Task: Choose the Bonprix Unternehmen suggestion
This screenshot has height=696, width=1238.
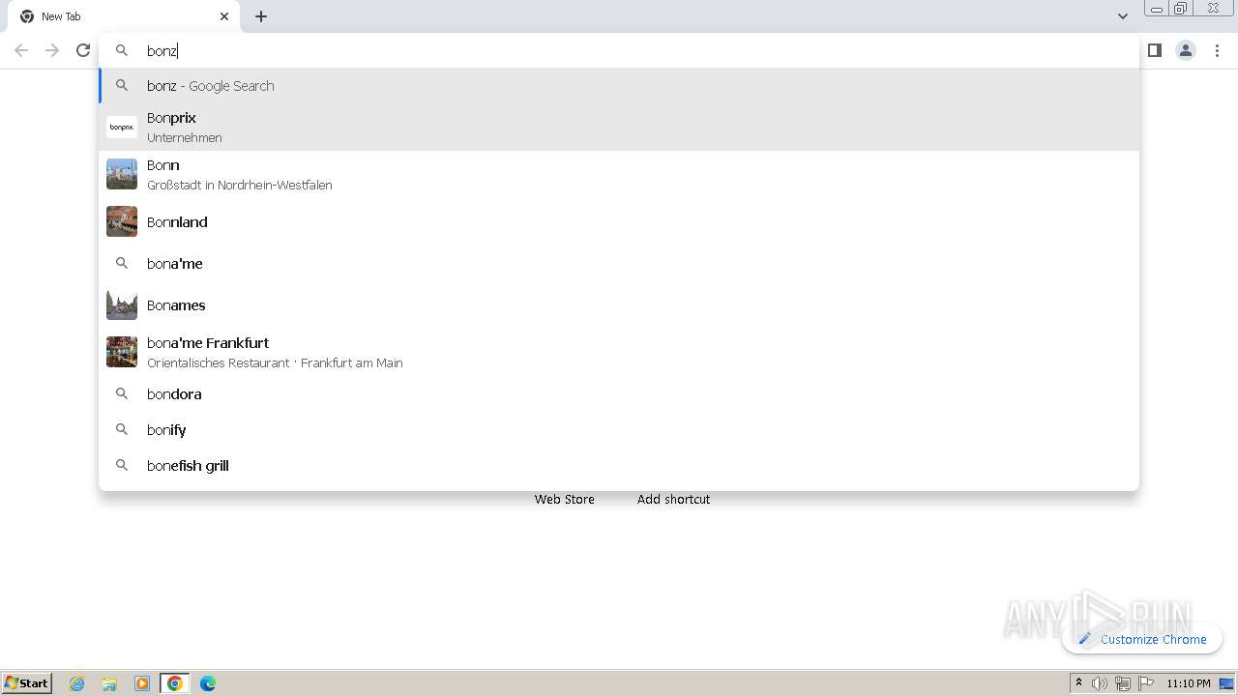Action: 619,127
